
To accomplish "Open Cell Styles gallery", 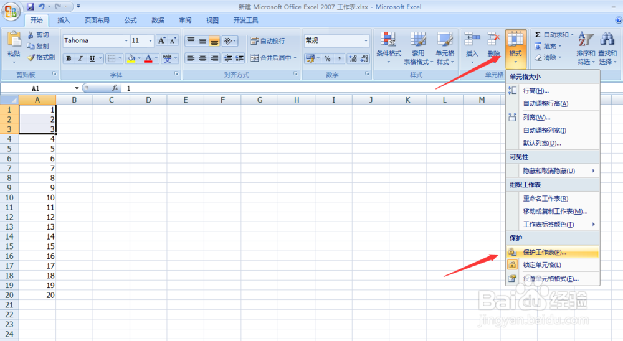I will coord(445,48).
